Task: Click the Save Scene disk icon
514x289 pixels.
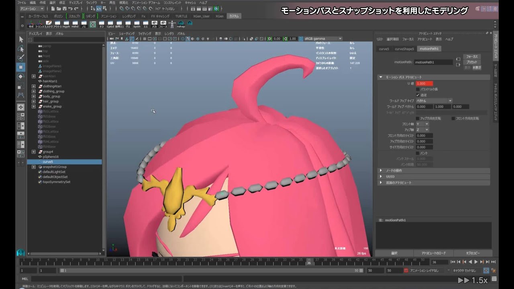Action: click(65, 8)
